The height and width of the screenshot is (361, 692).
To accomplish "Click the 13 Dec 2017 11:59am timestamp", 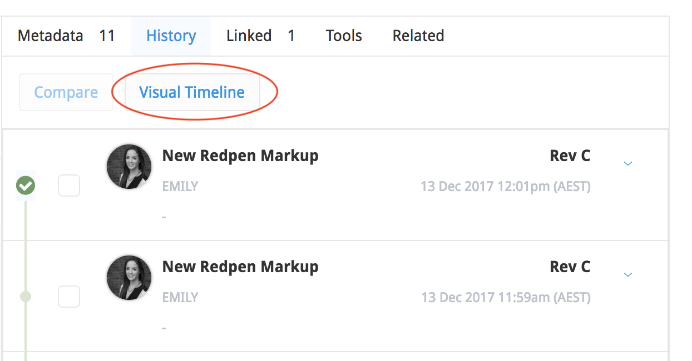I will [506, 298].
